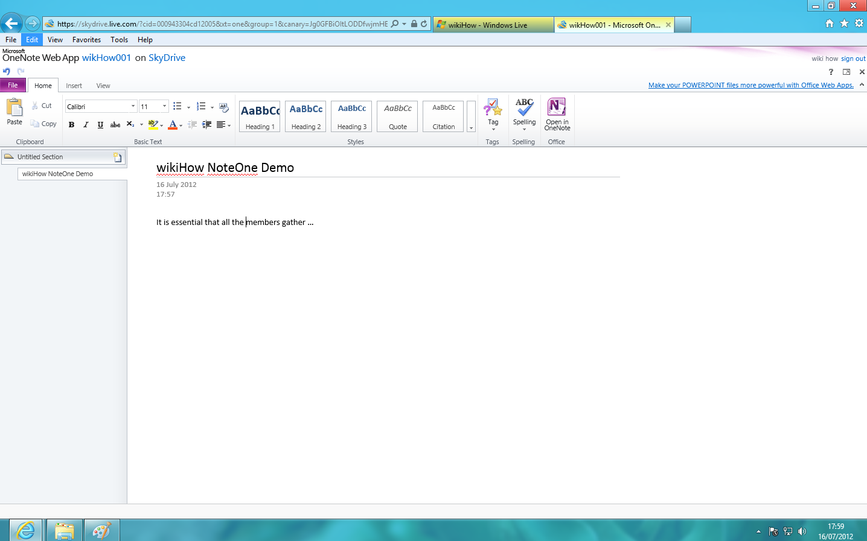This screenshot has height=541, width=867.
Task: Click the browser home icon
Action: [830, 24]
